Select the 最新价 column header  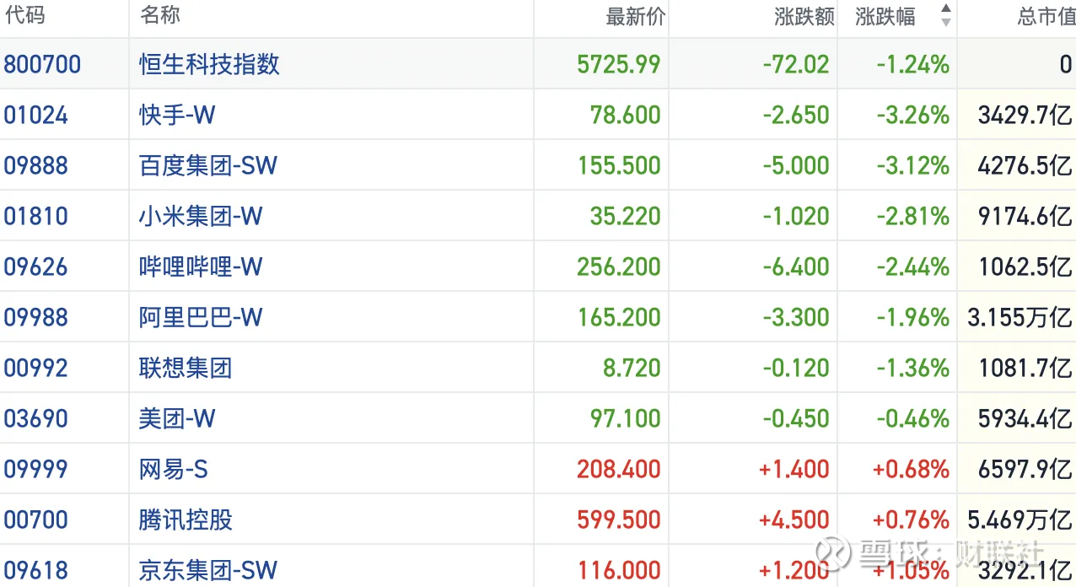point(637,17)
